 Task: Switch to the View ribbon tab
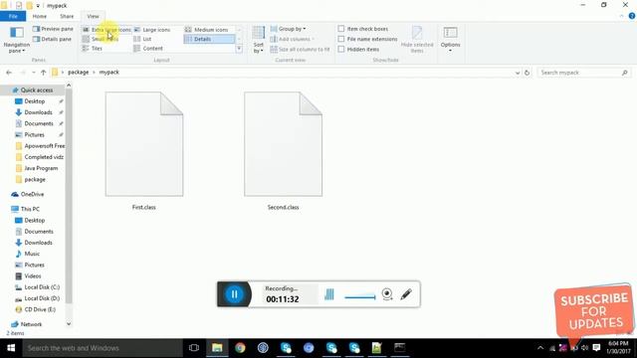[x=93, y=16]
